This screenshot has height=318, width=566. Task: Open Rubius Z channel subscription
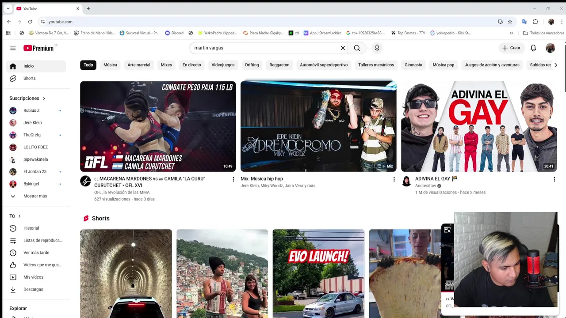point(36,110)
